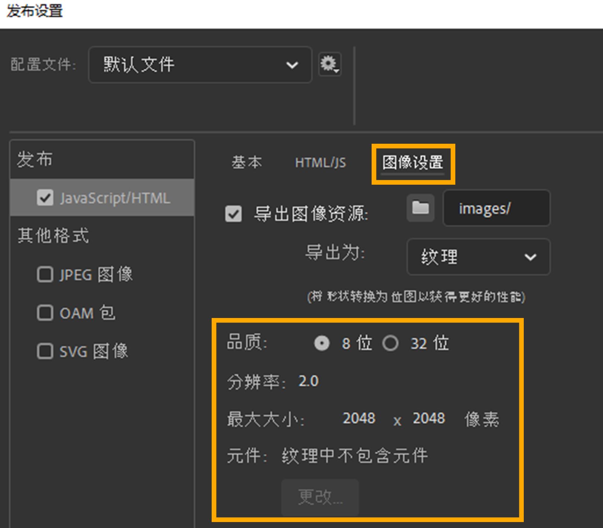The height and width of the screenshot is (528, 603).
Task: Click the 分辨率 value 2.0
Action: click(x=309, y=381)
